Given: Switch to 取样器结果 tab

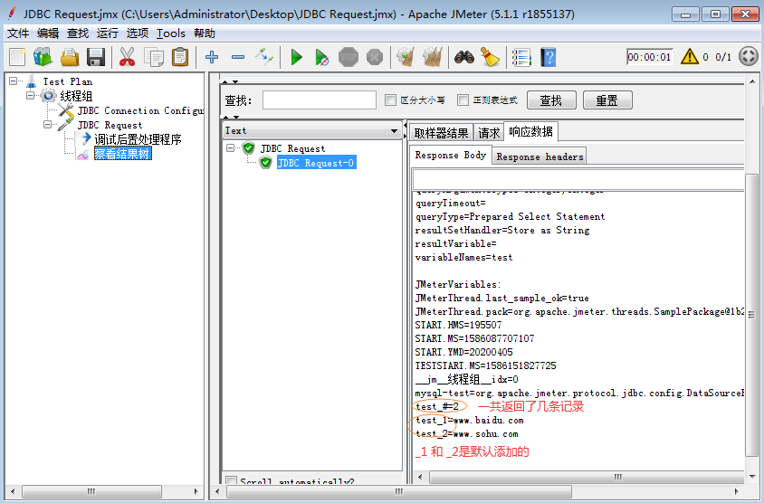Looking at the screenshot, I should (x=441, y=132).
